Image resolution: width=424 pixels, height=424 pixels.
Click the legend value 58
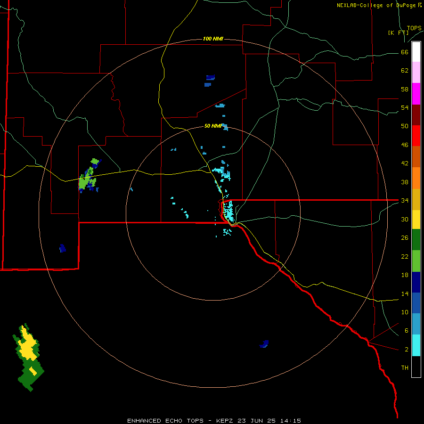click(405, 89)
